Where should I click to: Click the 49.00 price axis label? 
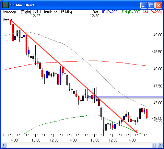(158, 35)
